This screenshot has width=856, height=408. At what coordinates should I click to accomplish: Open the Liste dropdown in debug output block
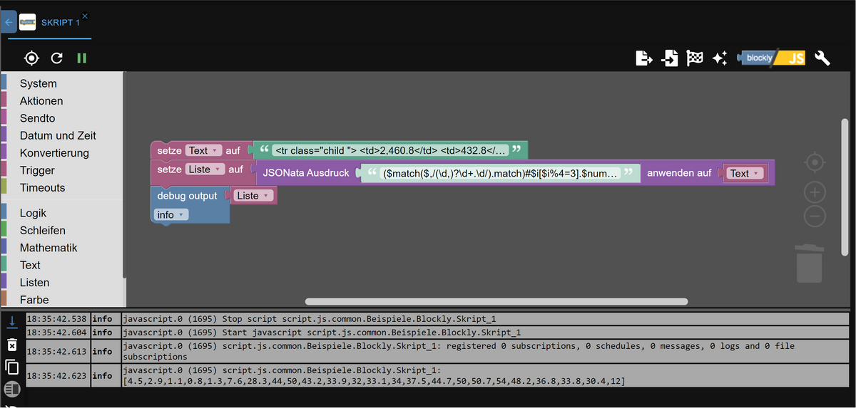(x=254, y=196)
